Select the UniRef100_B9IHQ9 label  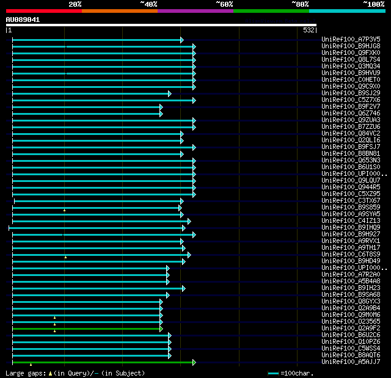point(351,228)
